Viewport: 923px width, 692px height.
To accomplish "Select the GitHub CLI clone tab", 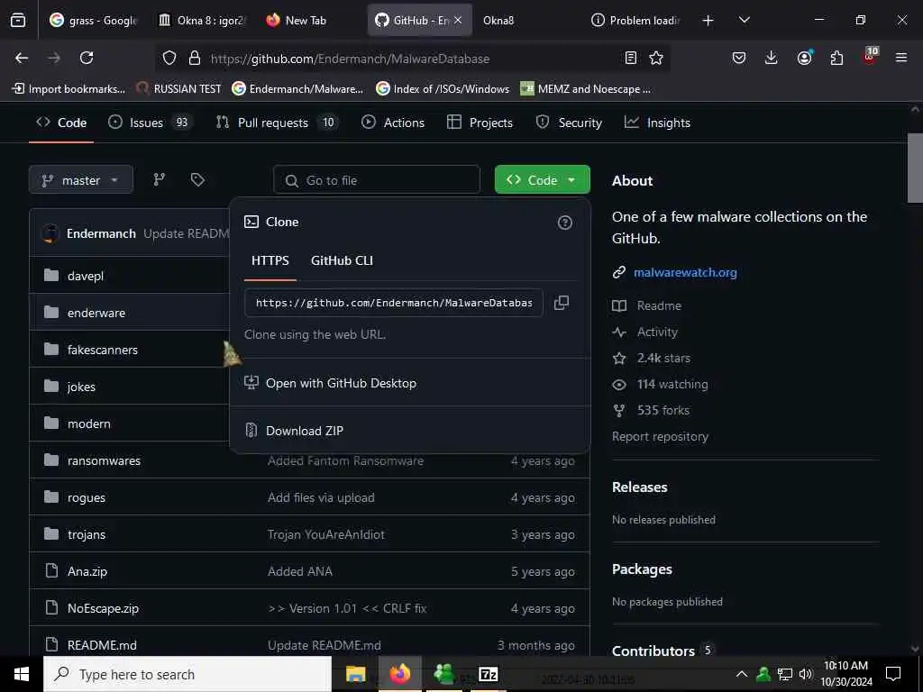I will (342, 260).
